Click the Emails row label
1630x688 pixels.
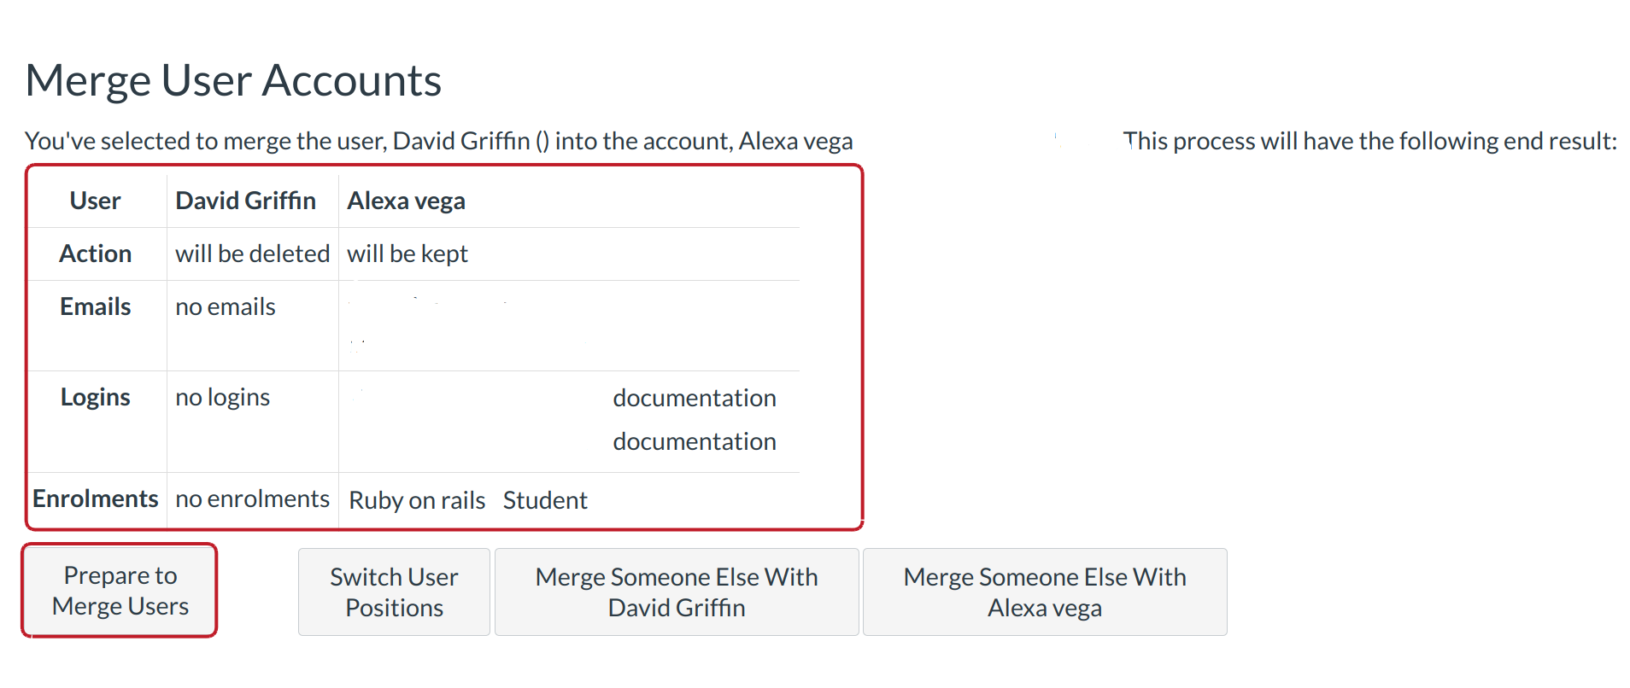point(96,306)
